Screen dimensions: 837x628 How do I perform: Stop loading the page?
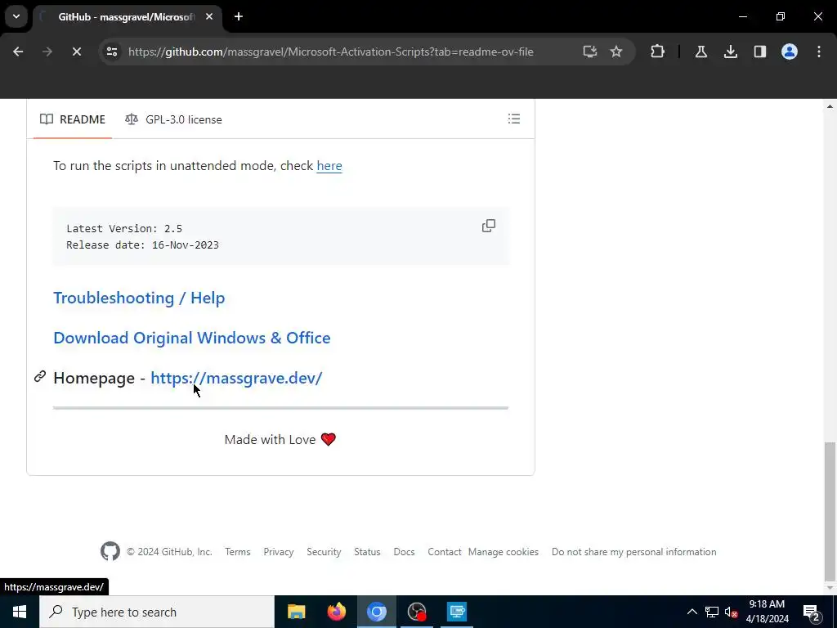click(x=76, y=52)
